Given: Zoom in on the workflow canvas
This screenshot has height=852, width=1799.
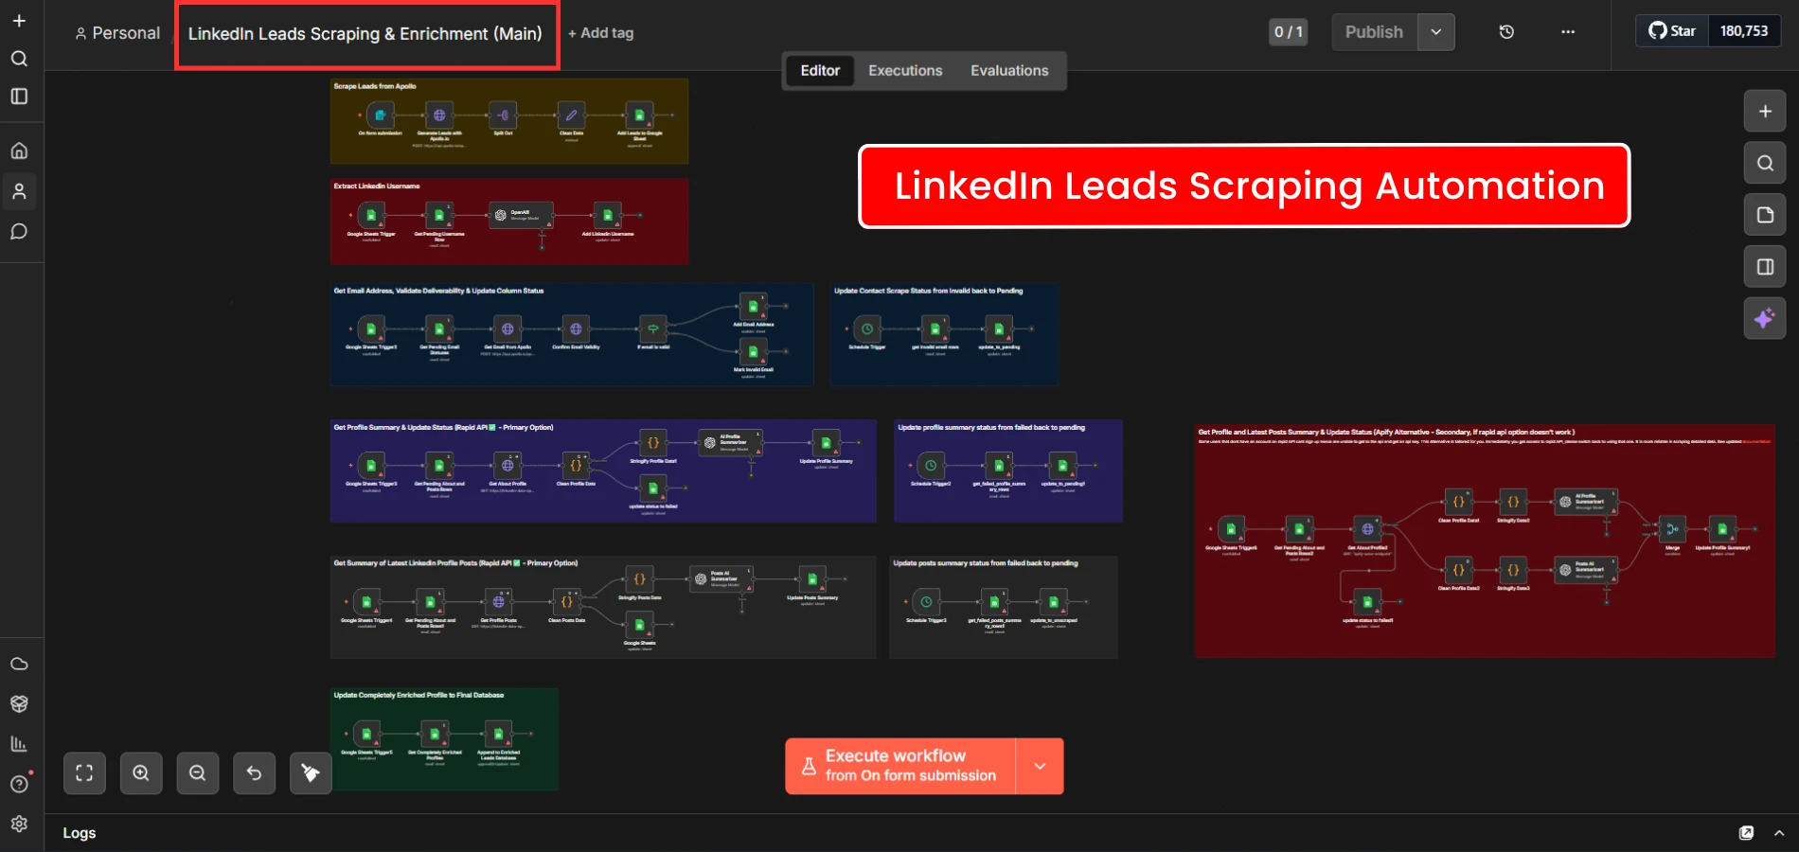Looking at the screenshot, I should [x=141, y=772].
